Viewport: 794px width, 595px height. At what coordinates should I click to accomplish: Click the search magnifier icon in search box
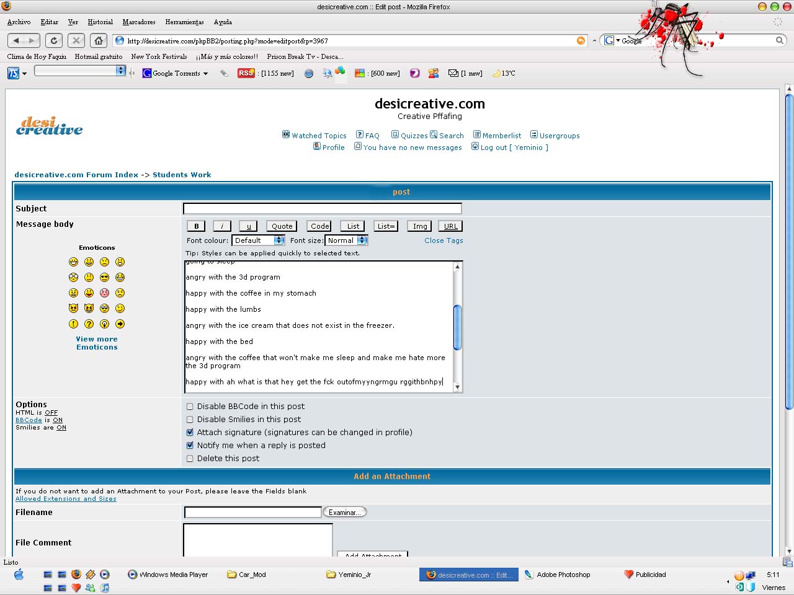click(780, 40)
